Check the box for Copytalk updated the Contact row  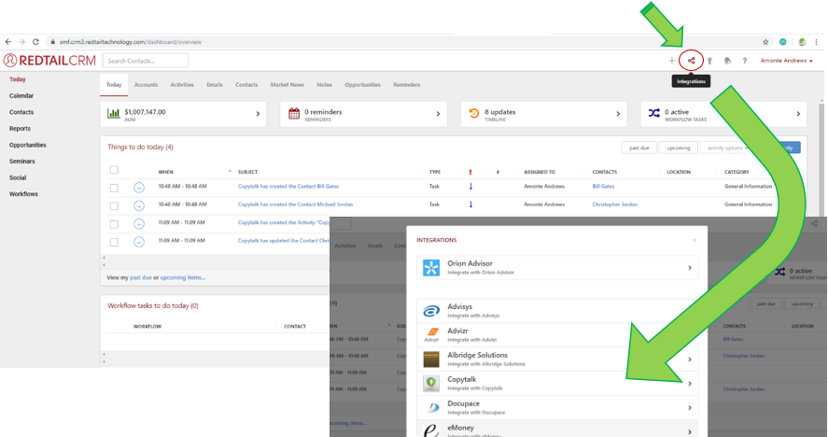click(x=114, y=242)
